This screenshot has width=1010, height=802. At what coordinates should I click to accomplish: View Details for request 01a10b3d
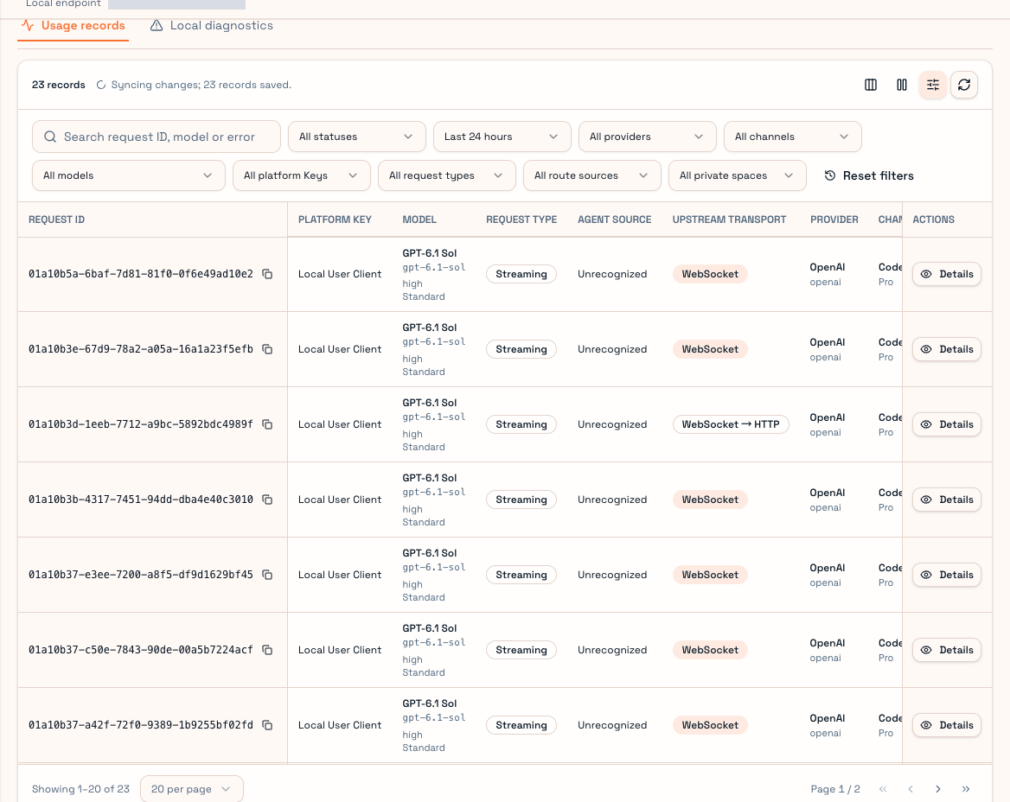[x=947, y=425]
